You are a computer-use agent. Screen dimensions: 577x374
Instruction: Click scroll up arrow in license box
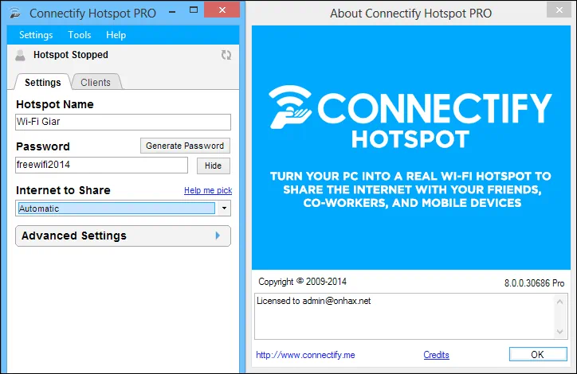click(x=559, y=302)
